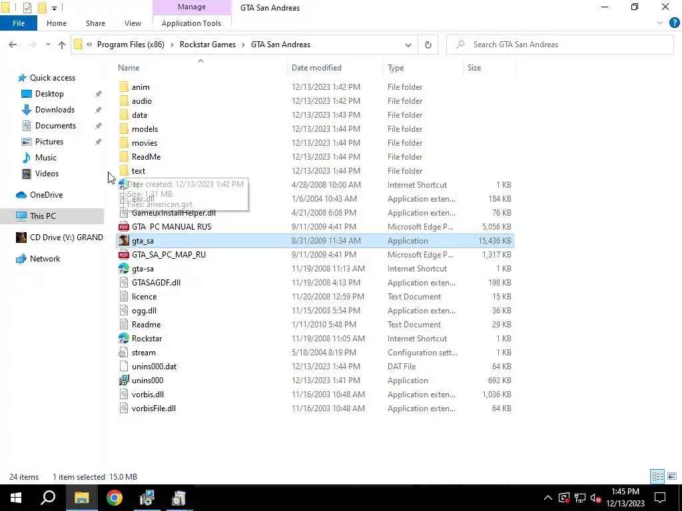This screenshot has width=682, height=511.
Task: Open the File menu
Action: 19,23
